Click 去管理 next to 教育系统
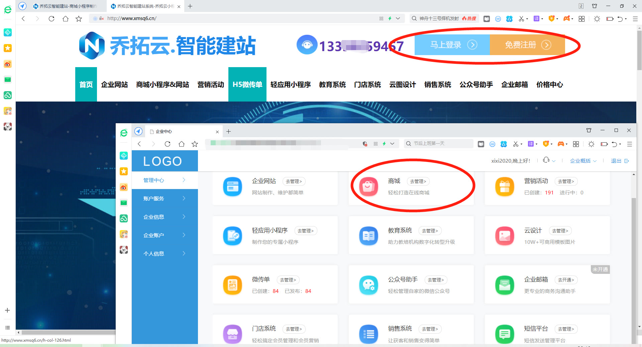Image resolution: width=642 pixels, height=347 pixels. [430, 231]
